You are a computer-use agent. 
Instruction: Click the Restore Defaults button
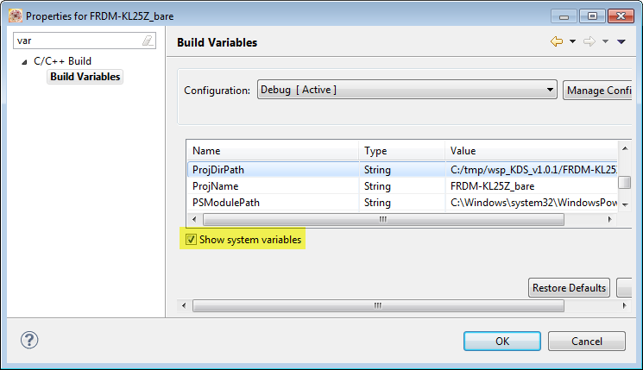pos(570,287)
